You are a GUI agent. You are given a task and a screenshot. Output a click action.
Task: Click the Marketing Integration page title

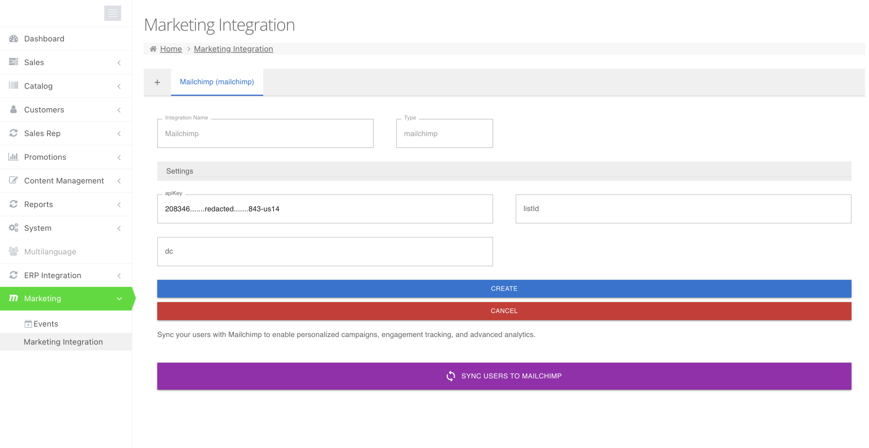[219, 25]
